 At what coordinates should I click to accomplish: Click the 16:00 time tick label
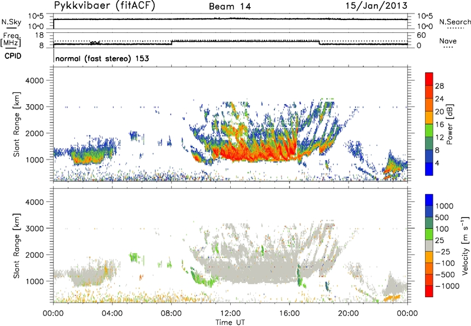pyautogui.click(x=289, y=314)
